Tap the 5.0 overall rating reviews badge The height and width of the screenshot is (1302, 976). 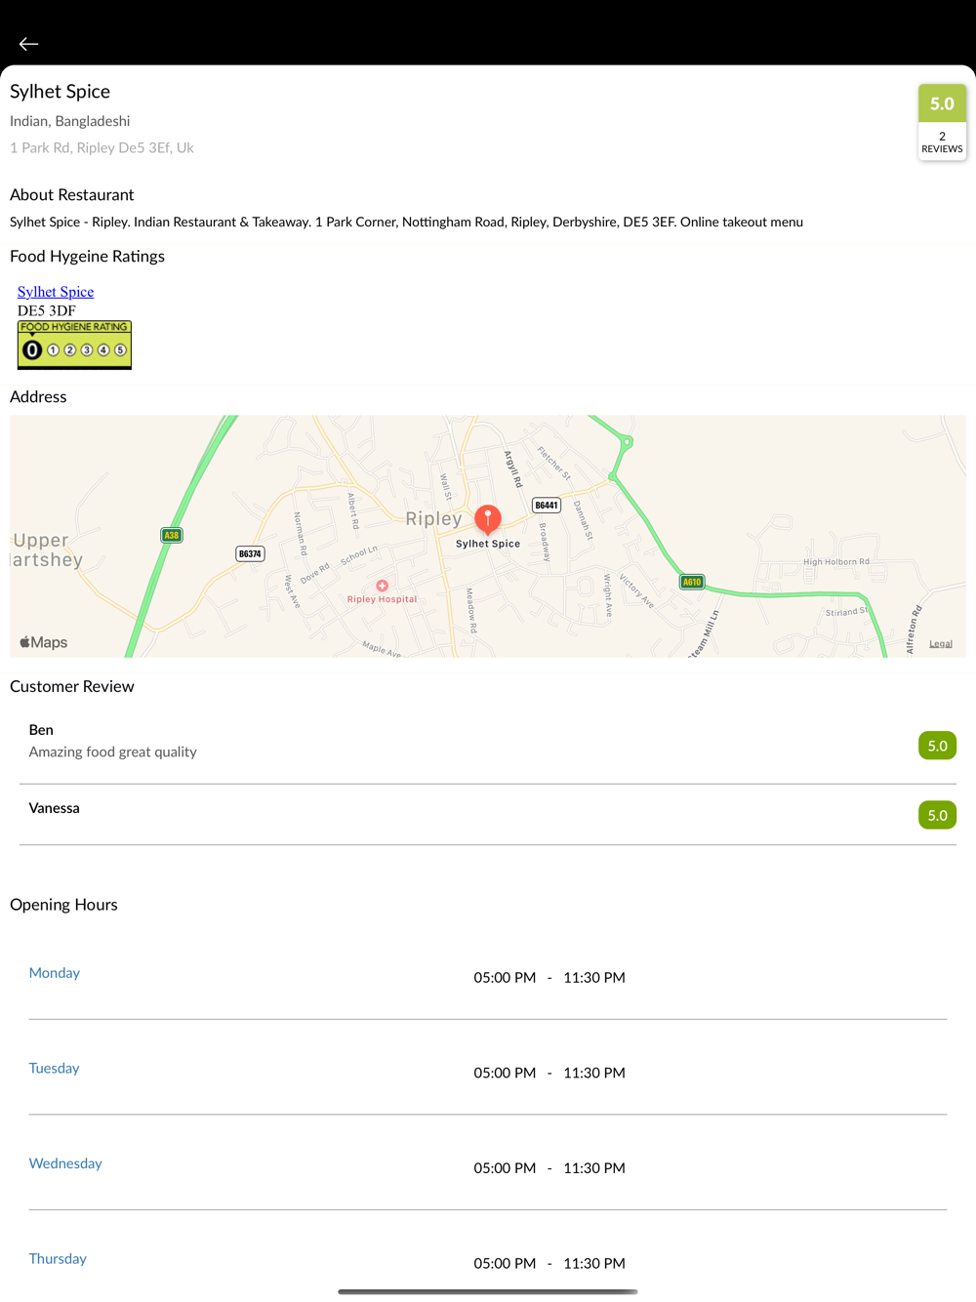(942, 122)
